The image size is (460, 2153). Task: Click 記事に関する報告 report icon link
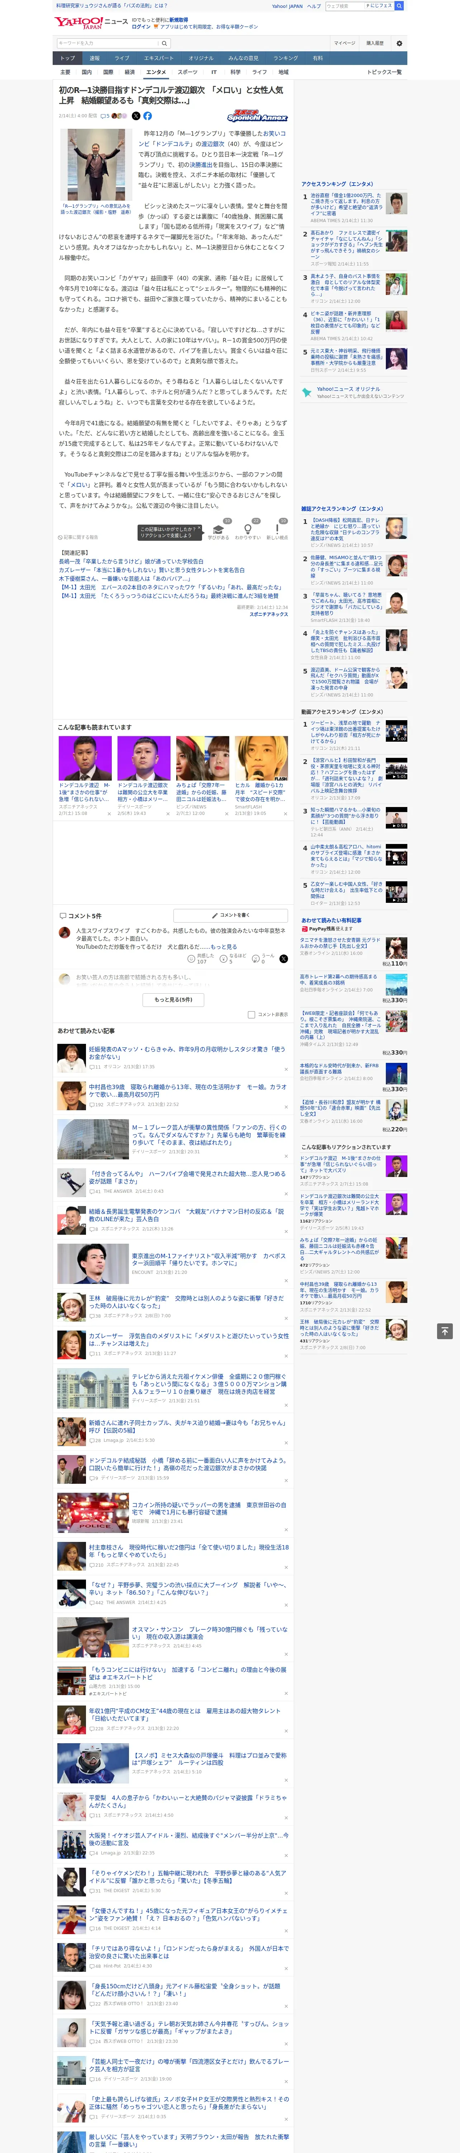click(x=78, y=538)
